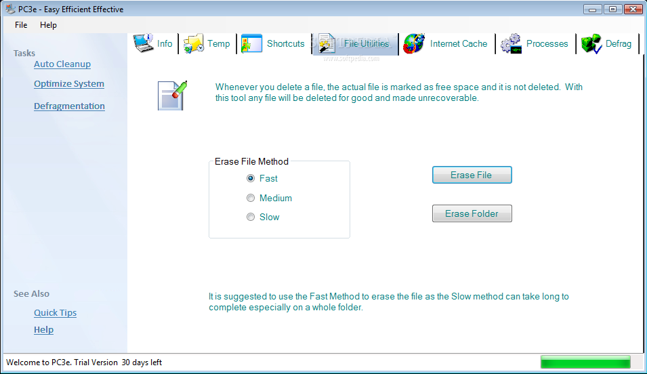Click the Internet Cache globe icon
Viewport: 647px width, 374px height.
click(x=414, y=44)
